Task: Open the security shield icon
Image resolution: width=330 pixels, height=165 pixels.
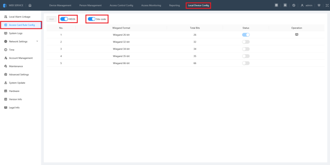Action: point(319,5)
